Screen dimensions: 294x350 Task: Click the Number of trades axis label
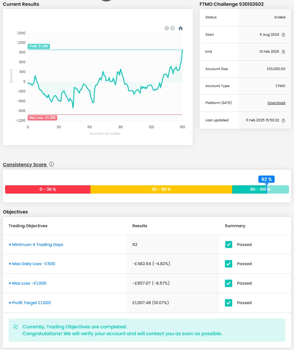point(105,134)
